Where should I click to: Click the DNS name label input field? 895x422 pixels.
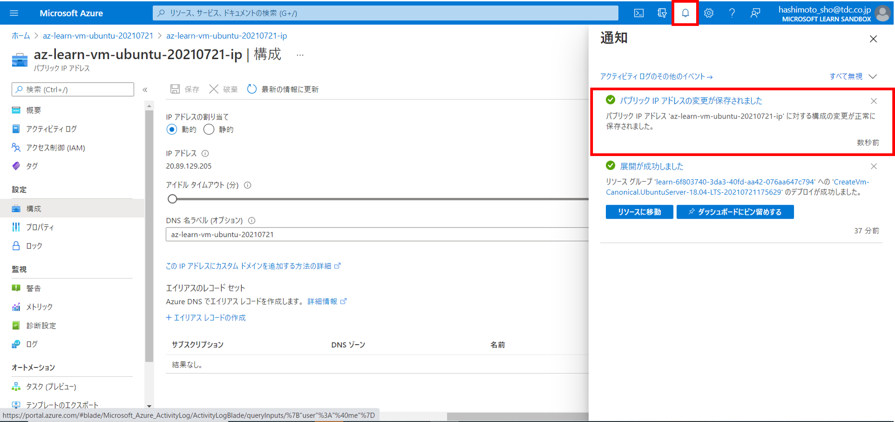click(377, 234)
